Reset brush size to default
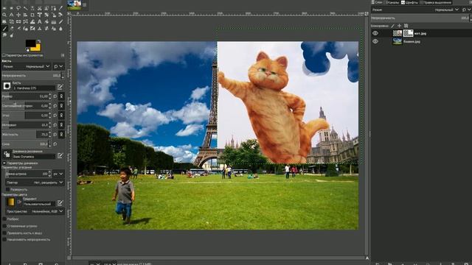Image resolution: width=472 pixels, height=265 pixels. (x=55, y=96)
